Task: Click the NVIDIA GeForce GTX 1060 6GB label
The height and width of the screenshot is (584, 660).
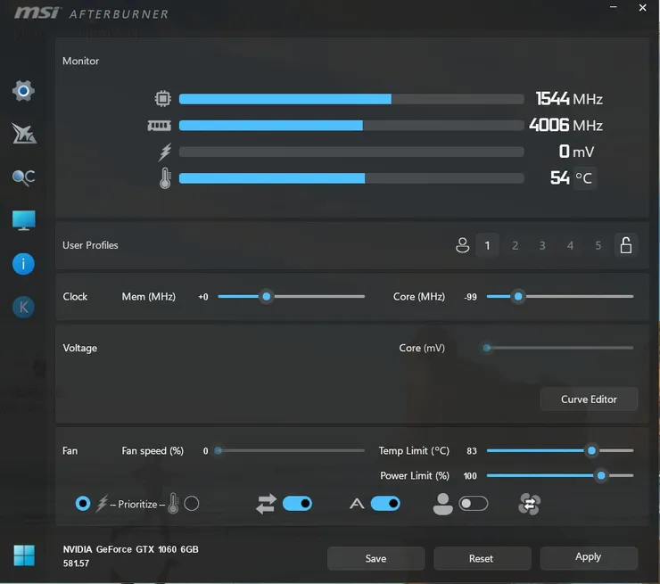Action: pyautogui.click(x=130, y=549)
